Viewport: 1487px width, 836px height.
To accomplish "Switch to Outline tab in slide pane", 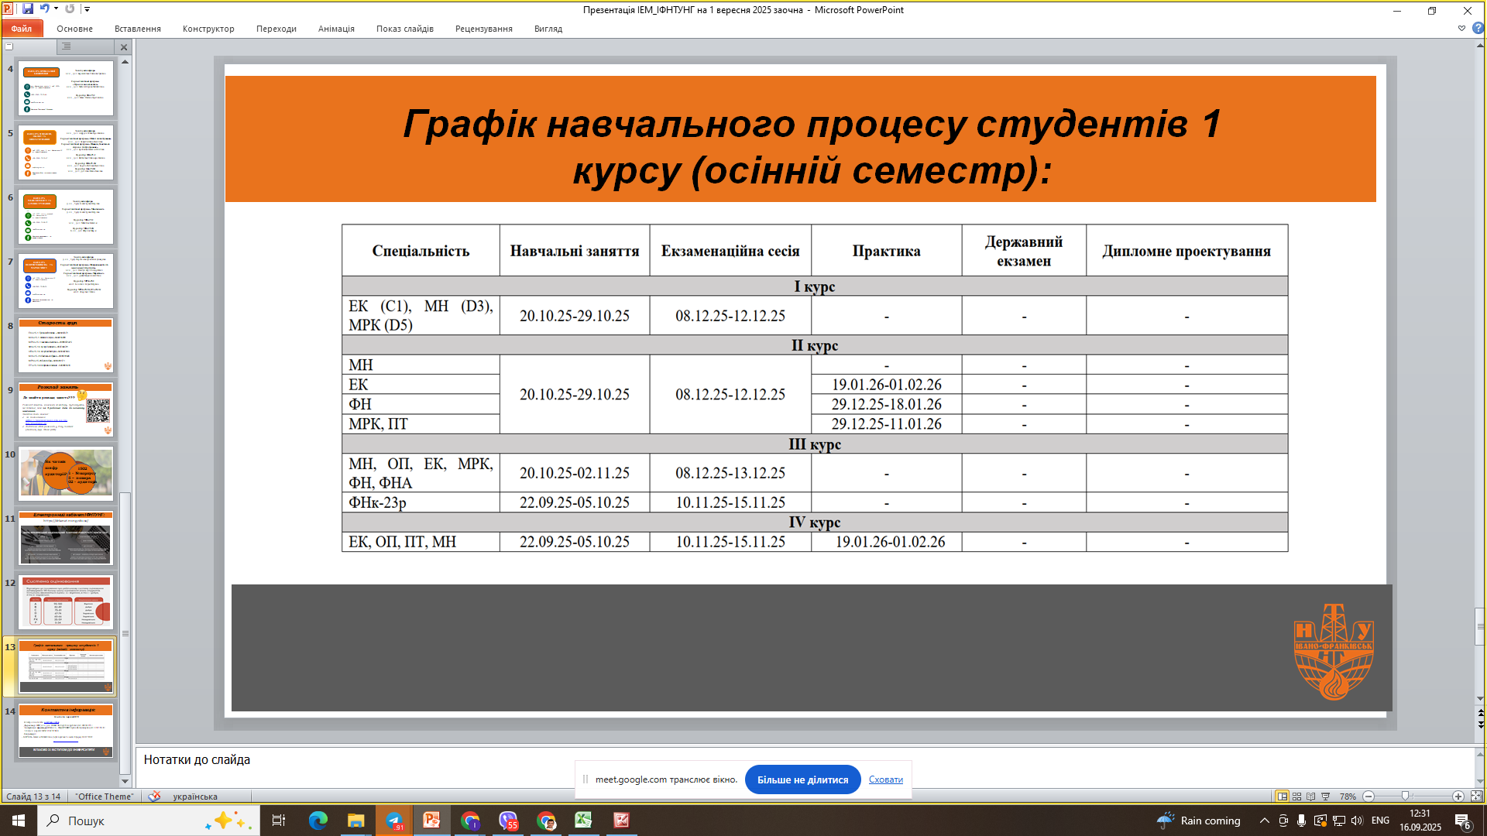I will pos(67,46).
